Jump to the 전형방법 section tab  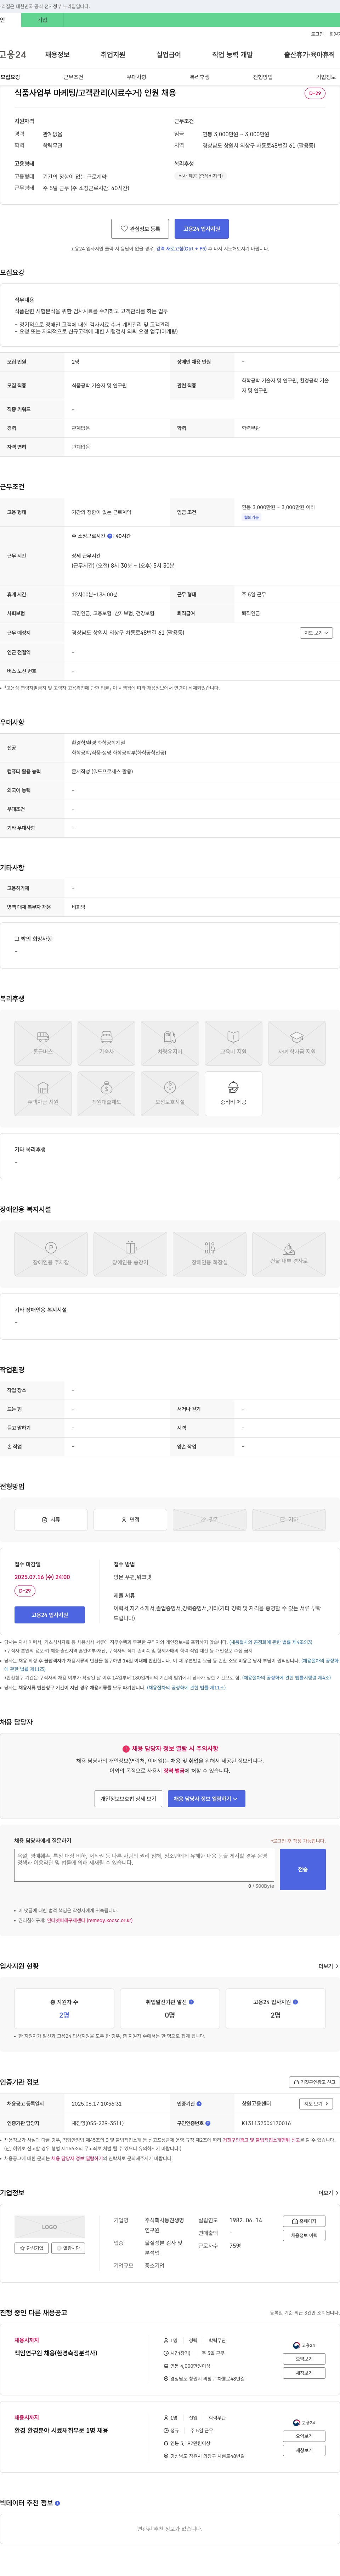tap(262, 77)
